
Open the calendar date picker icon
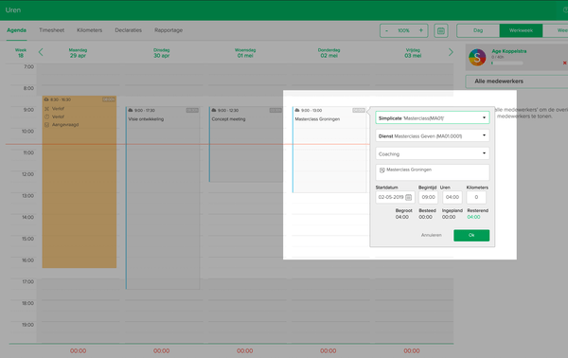pos(441,31)
